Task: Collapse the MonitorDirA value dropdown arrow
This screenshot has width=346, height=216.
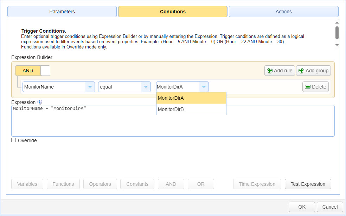Action: pyautogui.click(x=204, y=87)
